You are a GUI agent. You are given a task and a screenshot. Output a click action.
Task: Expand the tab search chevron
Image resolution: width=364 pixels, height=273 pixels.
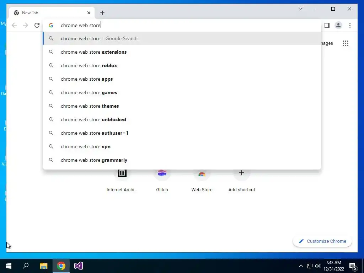tap(300, 9)
